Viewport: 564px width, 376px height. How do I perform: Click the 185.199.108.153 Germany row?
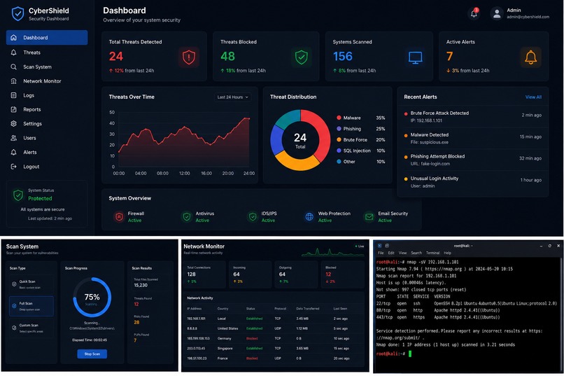pyautogui.click(x=272, y=339)
